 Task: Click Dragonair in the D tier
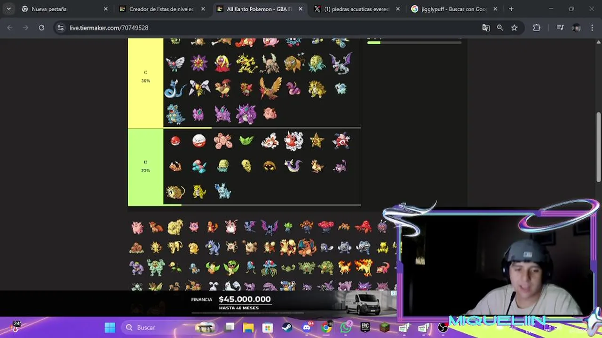pos(293,166)
